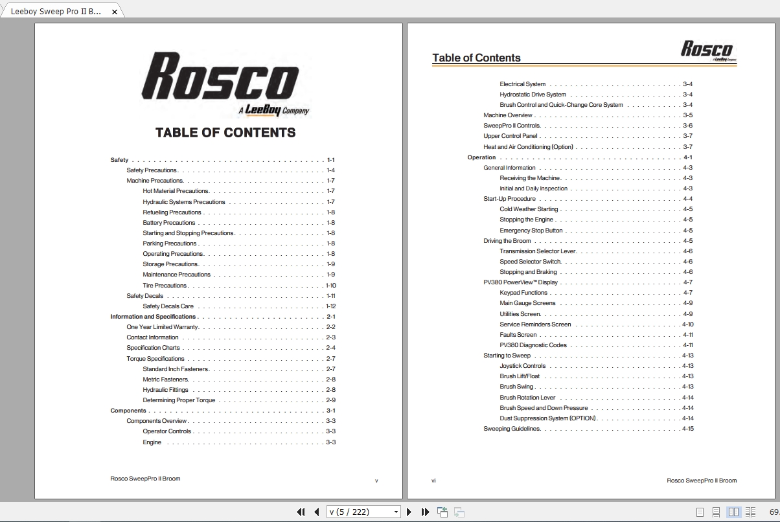The image size is (780, 522).
Task: Go to the next page
Action: (409, 512)
